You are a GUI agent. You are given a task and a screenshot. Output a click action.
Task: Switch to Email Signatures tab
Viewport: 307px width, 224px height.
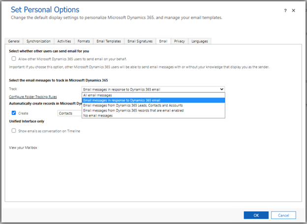[140, 41]
